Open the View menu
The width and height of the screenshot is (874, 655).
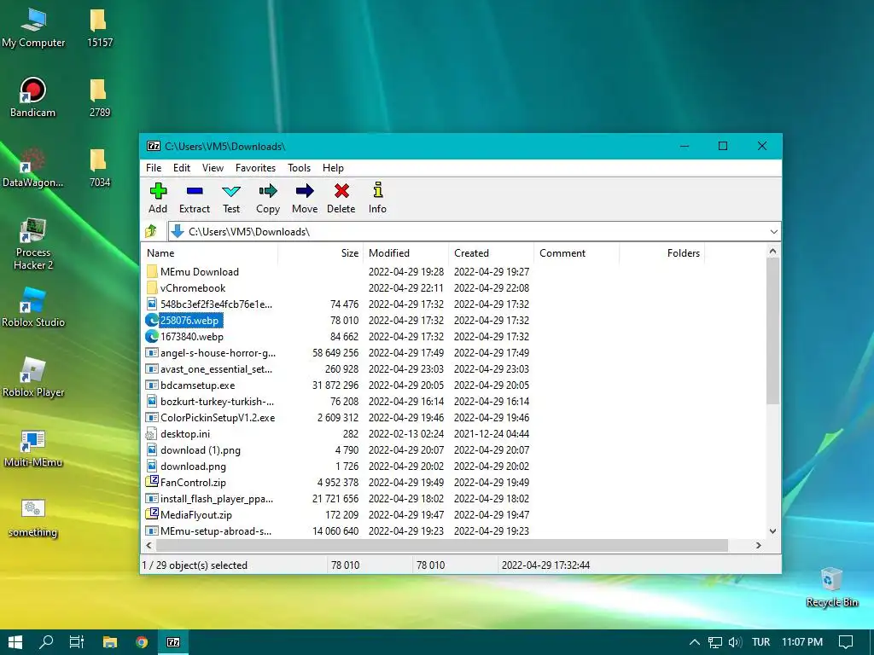213,168
